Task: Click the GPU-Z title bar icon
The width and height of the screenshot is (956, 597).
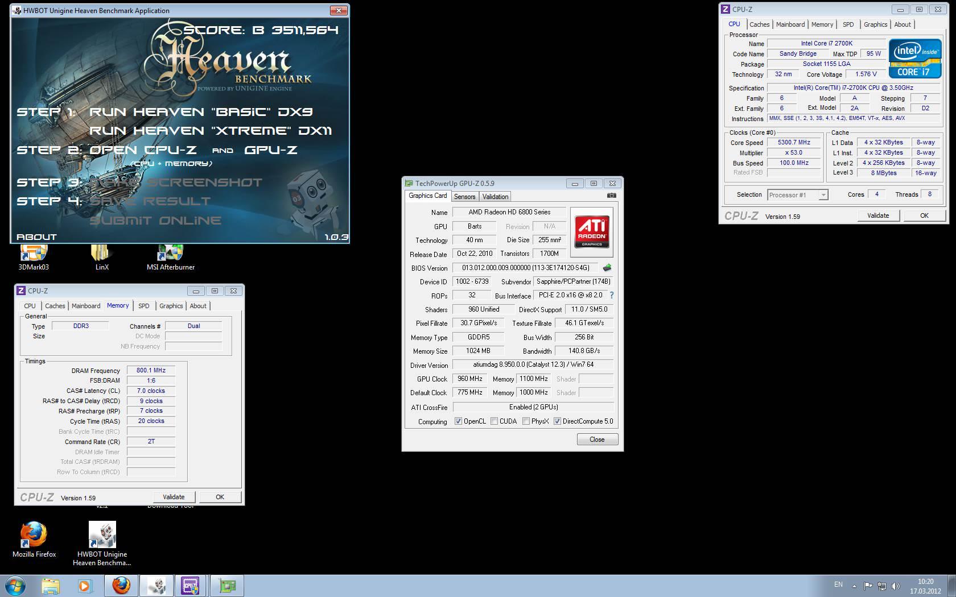Action: click(409, 183)
